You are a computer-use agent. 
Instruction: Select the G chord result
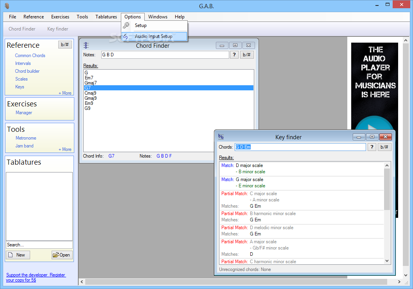[169, 73]
